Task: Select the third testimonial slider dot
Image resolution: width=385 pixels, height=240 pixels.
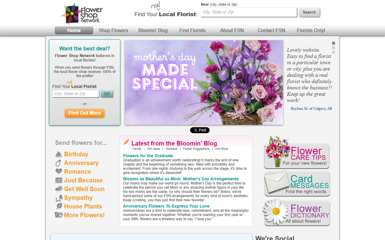Action: point(334,52)
